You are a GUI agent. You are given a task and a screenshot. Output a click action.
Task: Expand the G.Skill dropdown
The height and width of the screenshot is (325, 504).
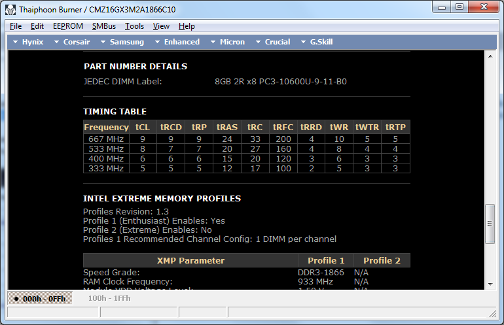[x=317, y=42]
